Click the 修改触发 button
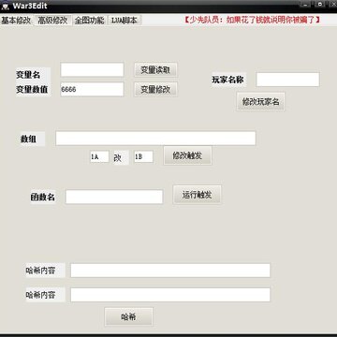This screenshot has width=337, height=337. click(187, 155)
